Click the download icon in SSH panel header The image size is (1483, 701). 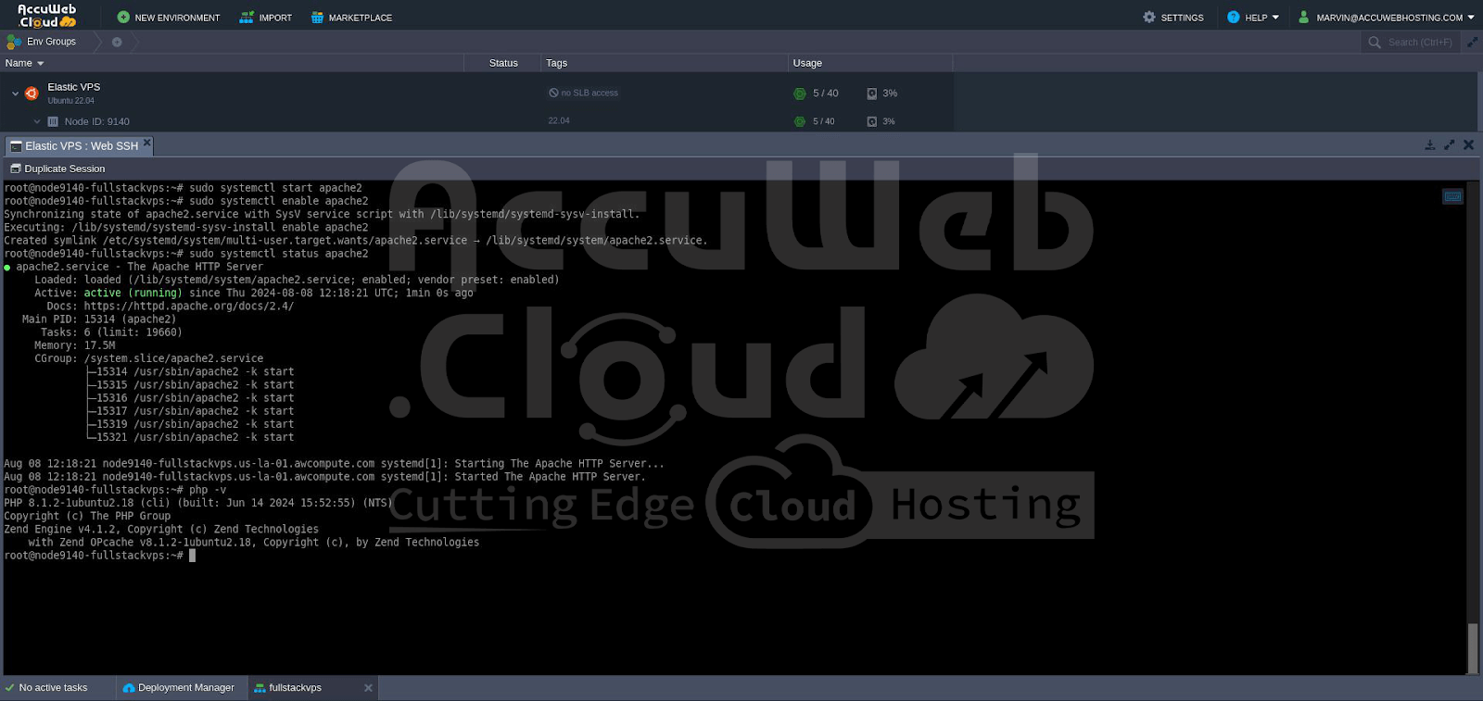click(x=1429, y=145)
